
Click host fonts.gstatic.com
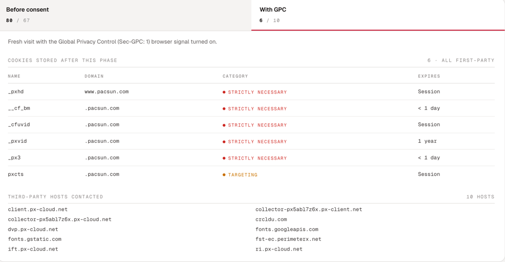pos(35,239)
